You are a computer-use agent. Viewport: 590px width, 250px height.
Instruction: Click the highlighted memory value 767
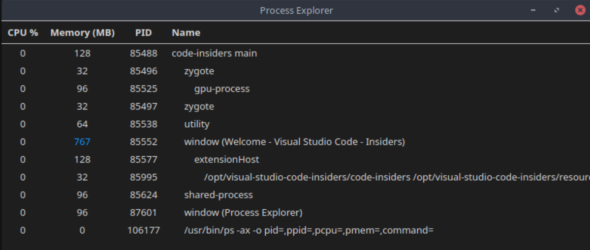click(82, 142)
